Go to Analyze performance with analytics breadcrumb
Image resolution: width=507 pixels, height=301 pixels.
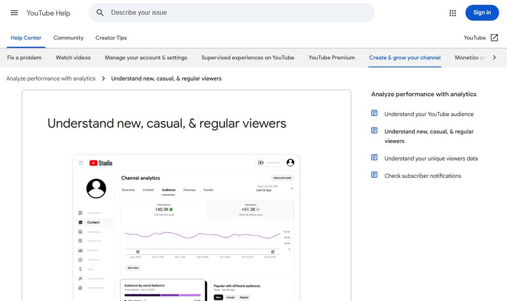tap(51, 79)
